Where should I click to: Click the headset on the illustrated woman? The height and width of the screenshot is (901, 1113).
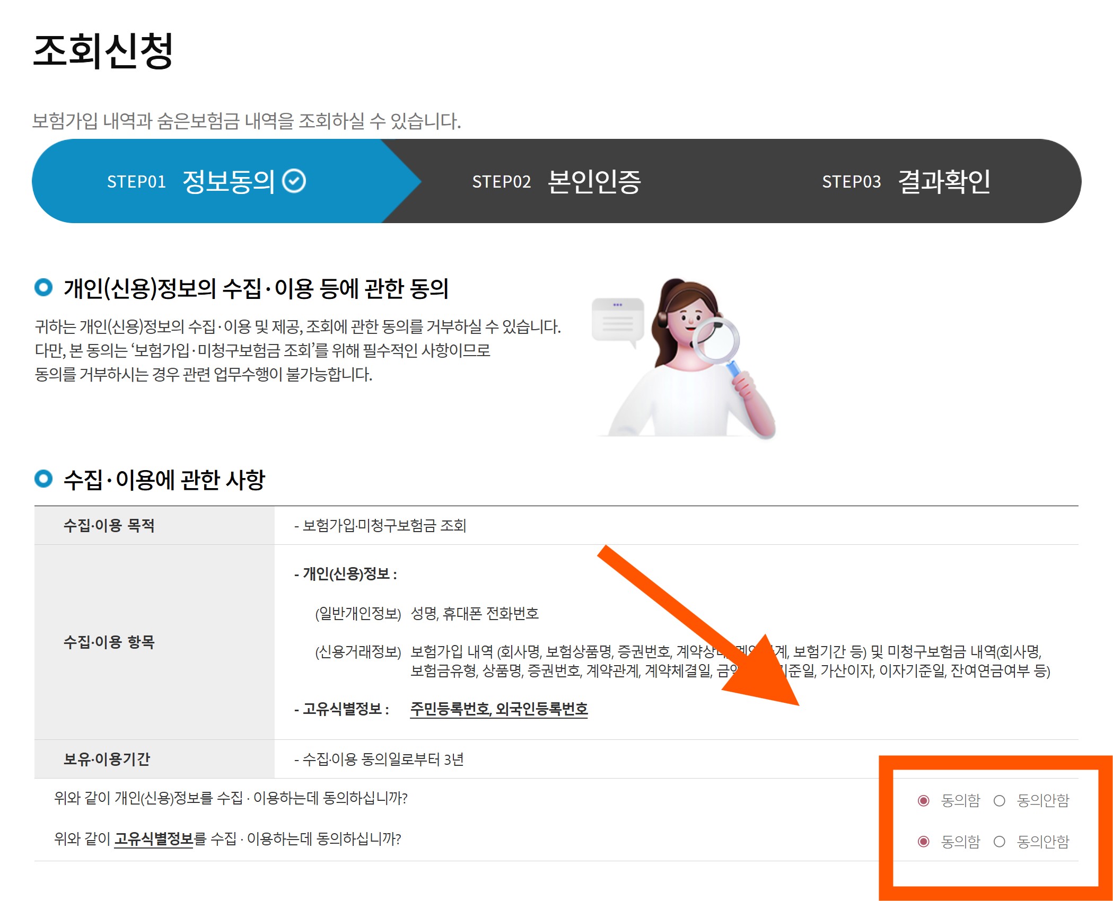(x=662, y=320)
